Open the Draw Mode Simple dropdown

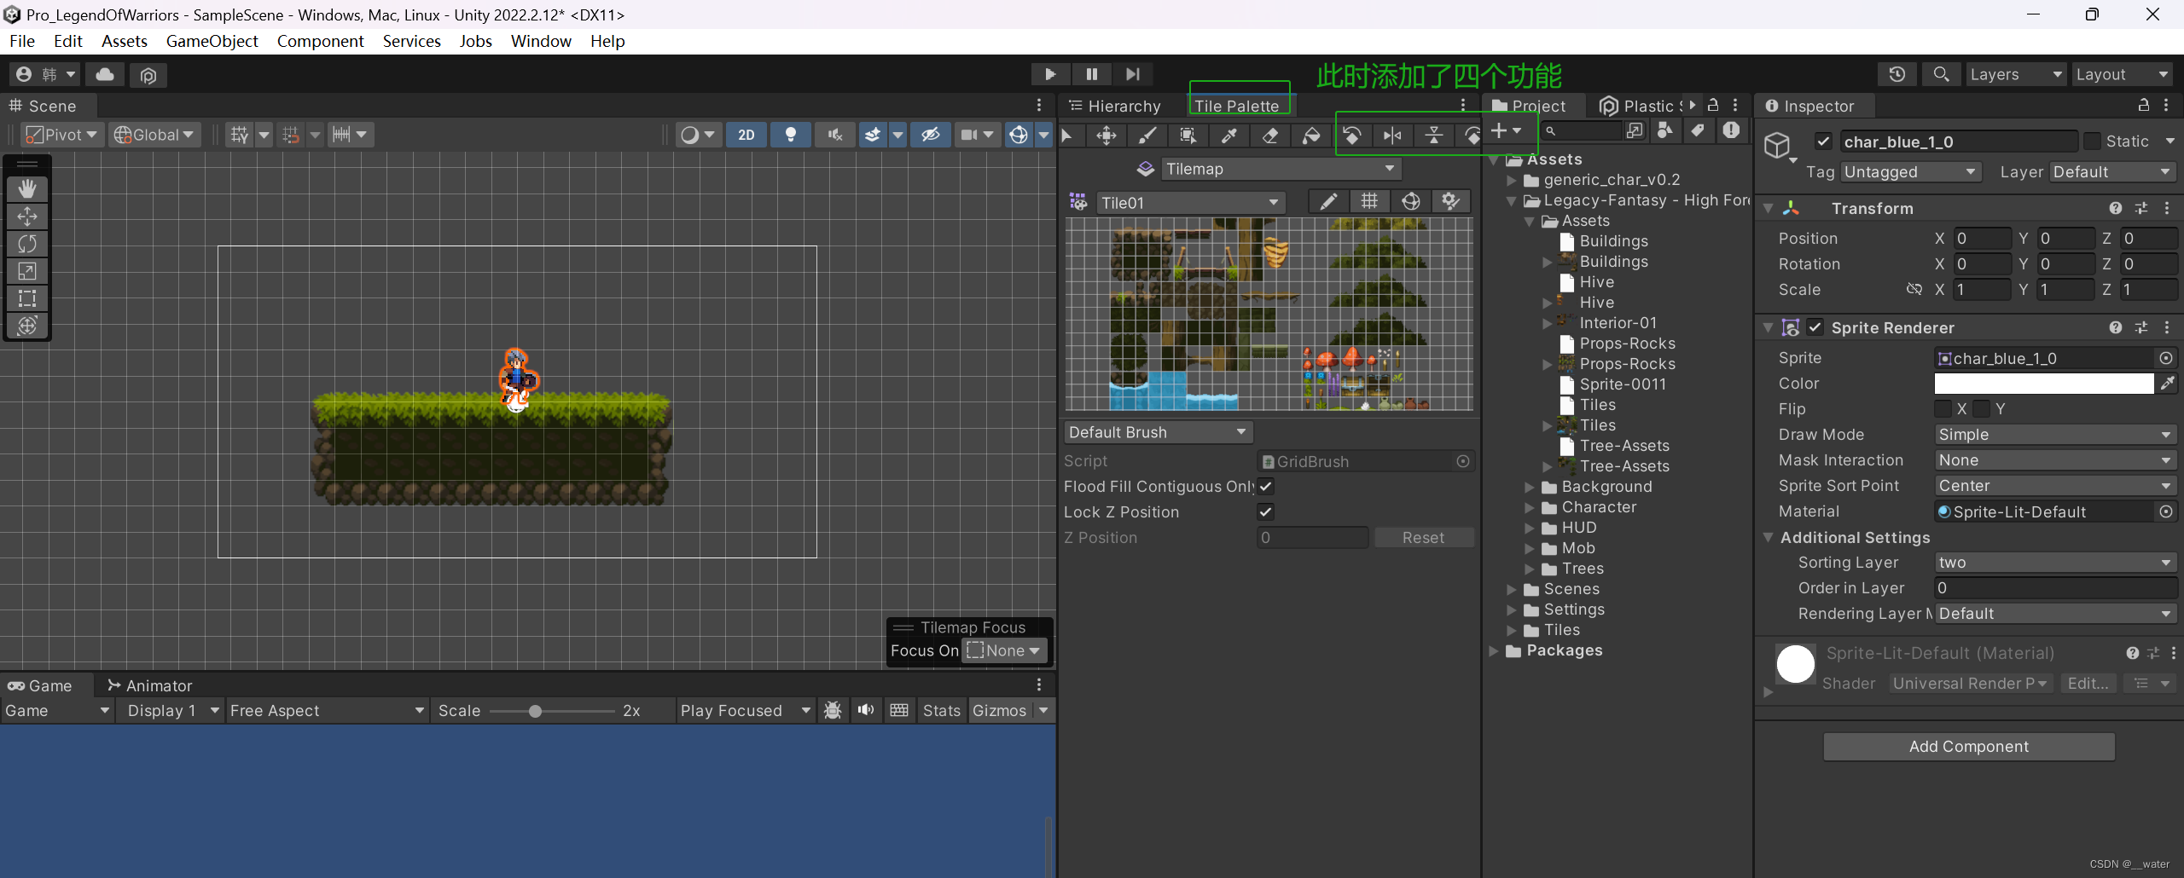[2055, 435]
